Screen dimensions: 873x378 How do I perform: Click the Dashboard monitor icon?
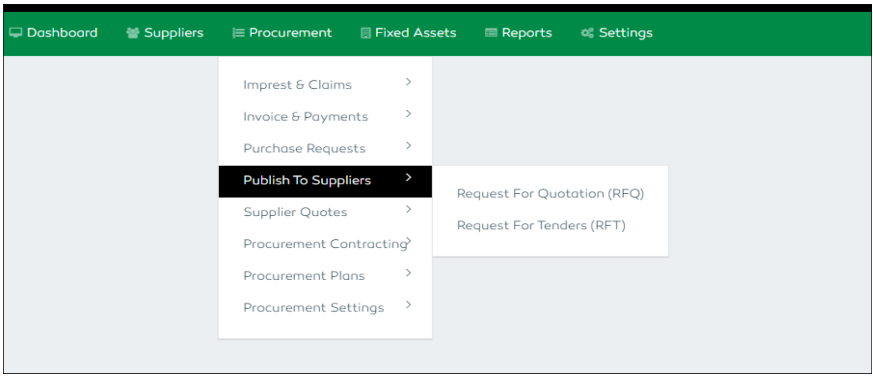pos(16,32)
